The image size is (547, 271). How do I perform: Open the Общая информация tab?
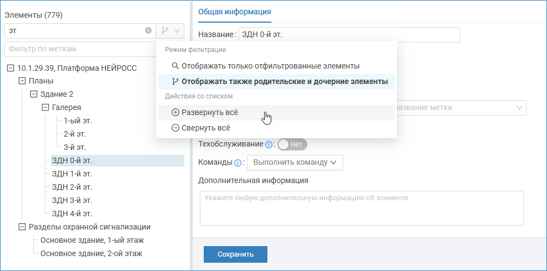(x=235, y=12)
